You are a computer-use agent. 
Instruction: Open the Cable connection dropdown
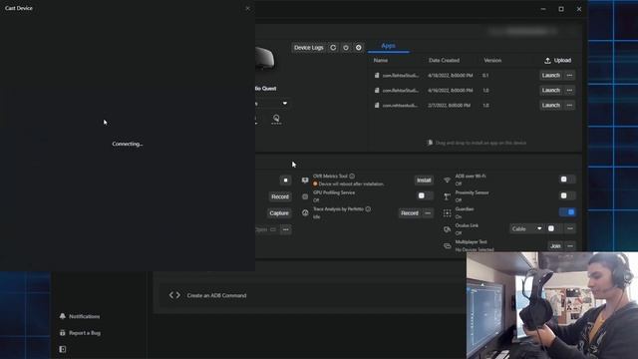click(x=527, y=228)
